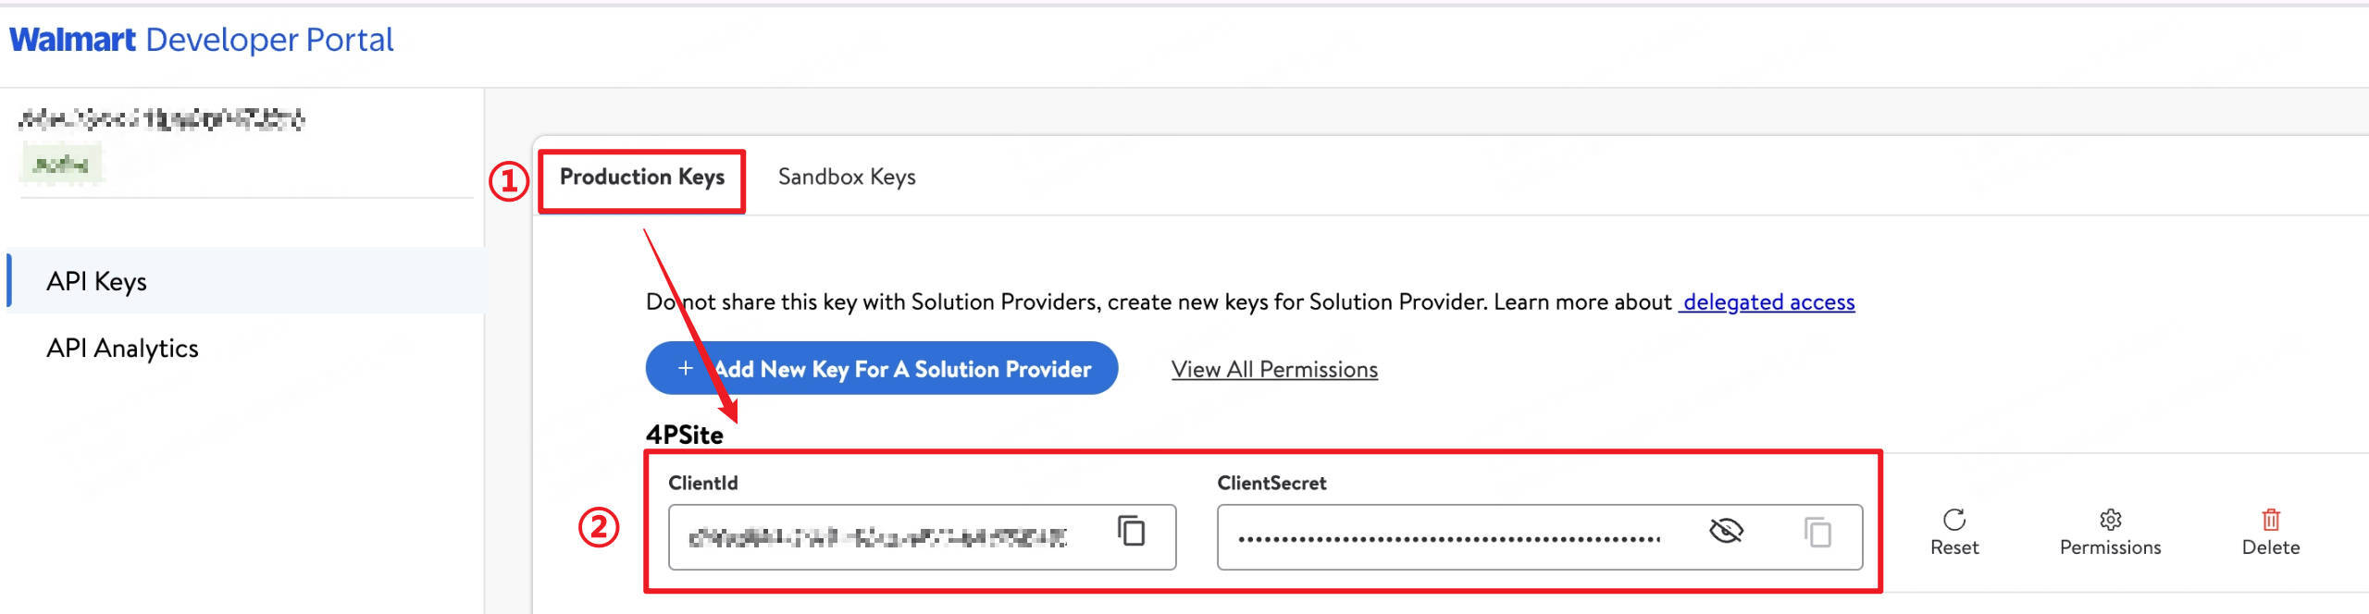Click the blurred account name in the sidebar

coord(162,118)
